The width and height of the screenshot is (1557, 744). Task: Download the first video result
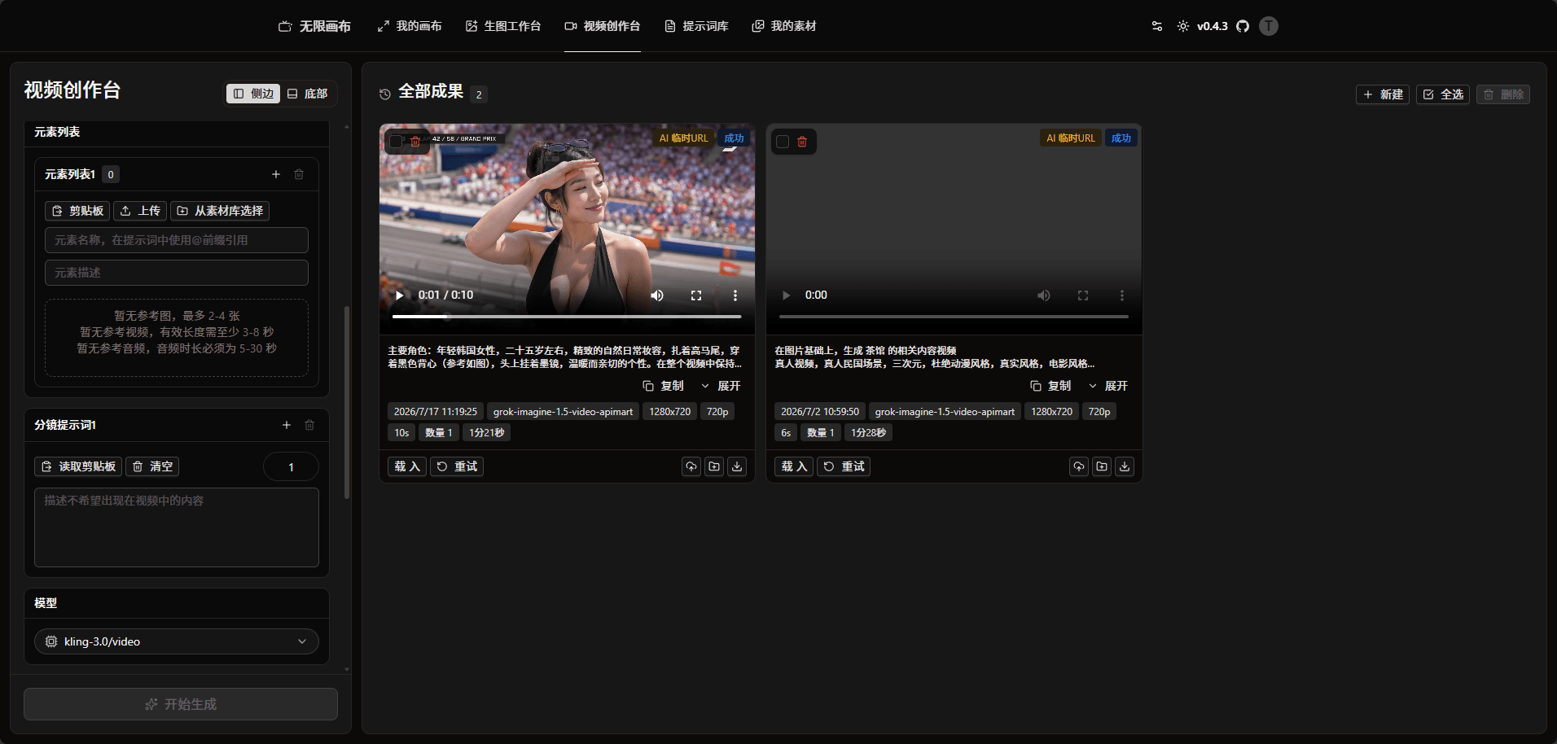(x=737, y=466)
